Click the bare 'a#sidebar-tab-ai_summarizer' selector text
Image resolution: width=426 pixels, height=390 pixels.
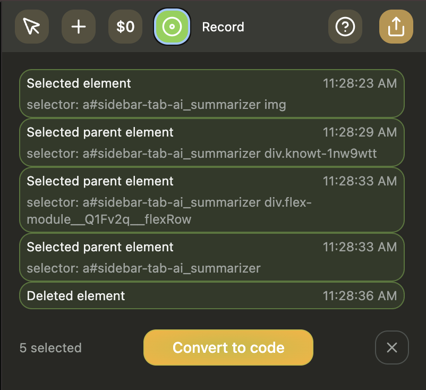[x=144, y=268]
